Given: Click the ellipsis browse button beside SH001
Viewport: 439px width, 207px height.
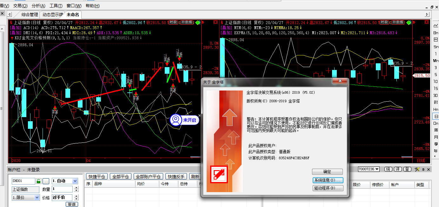Looking at the screenshot, I should coord(46,181).
